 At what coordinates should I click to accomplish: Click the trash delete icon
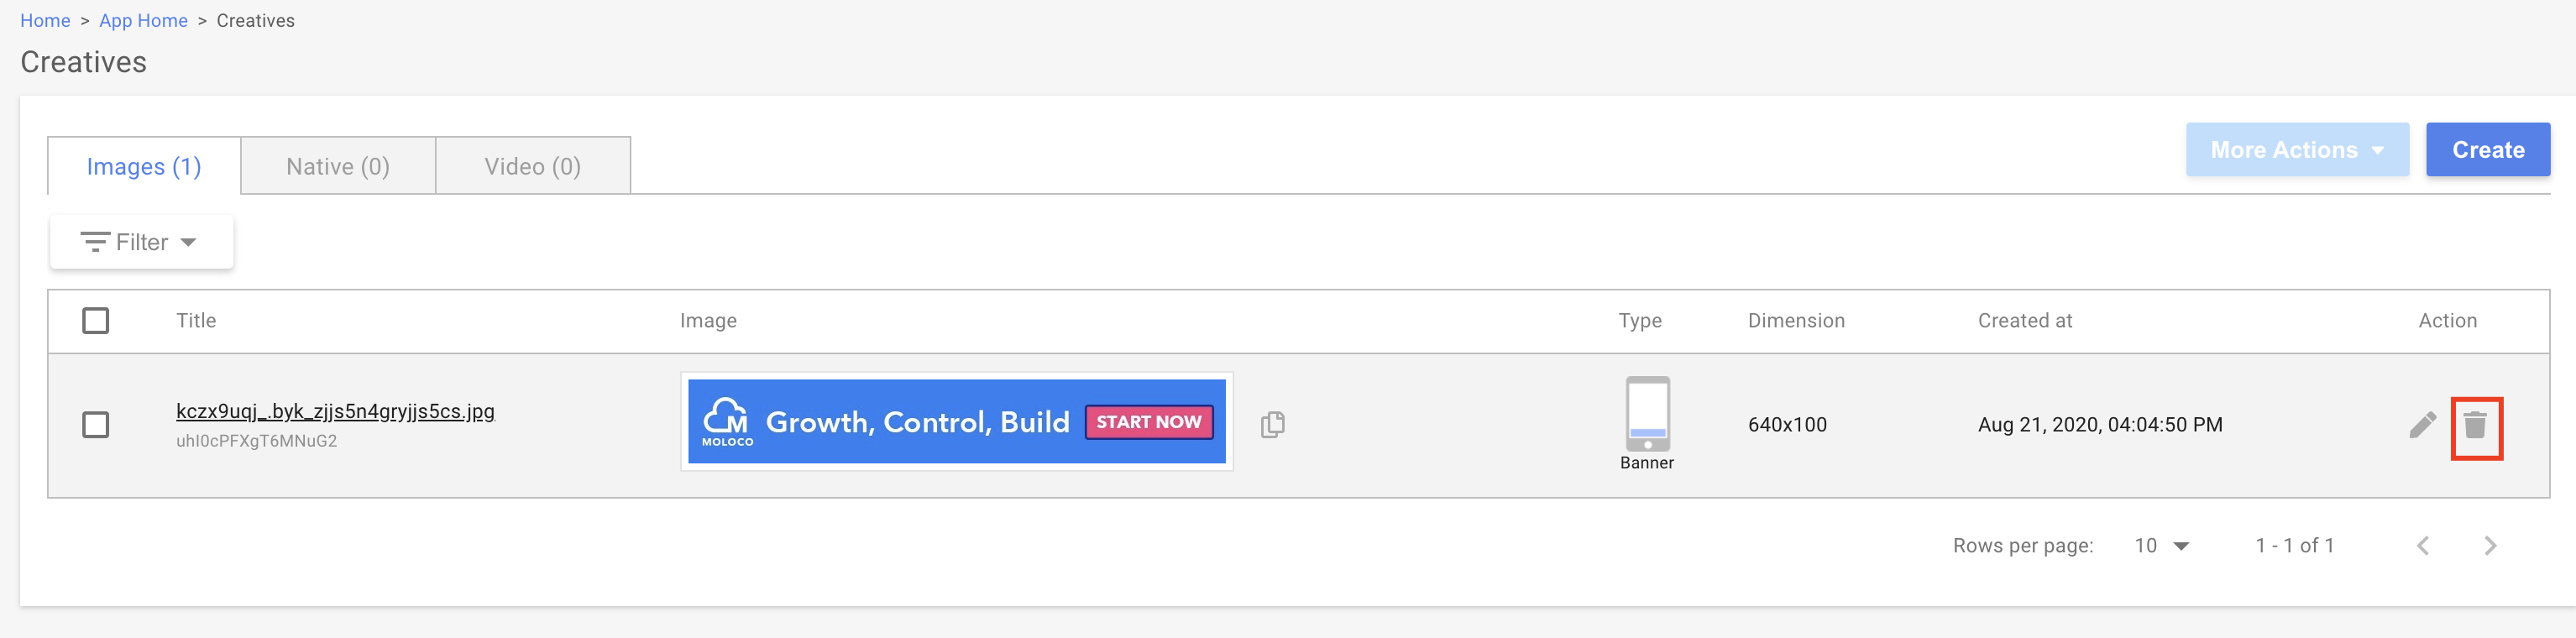coord(2475,426)
